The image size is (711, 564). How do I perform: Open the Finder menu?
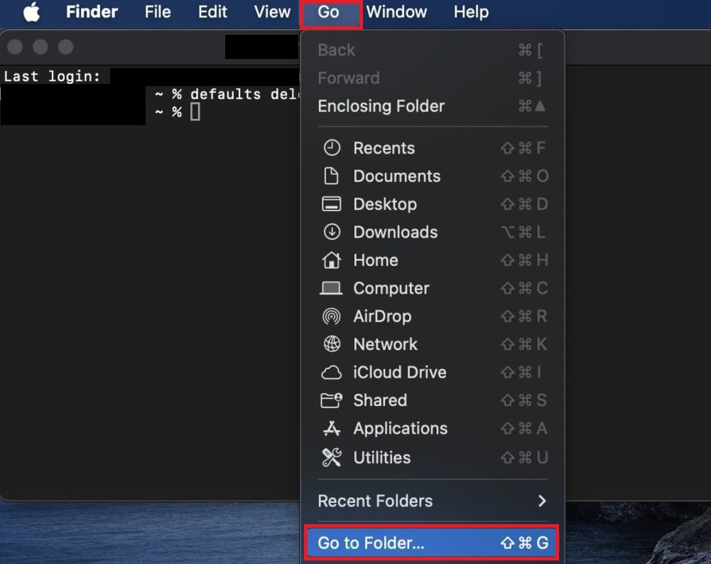click(x=92, y=12)
